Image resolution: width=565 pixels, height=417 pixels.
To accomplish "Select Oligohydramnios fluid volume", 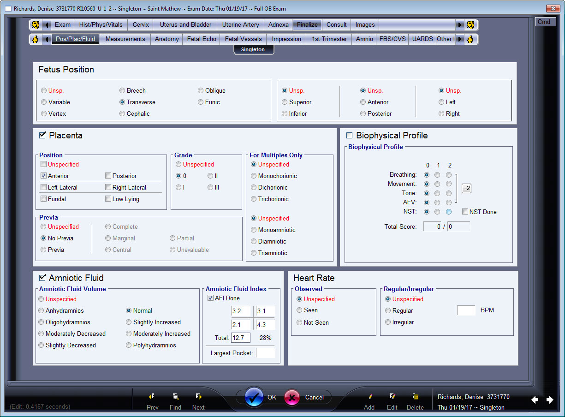I will [41, 322].
